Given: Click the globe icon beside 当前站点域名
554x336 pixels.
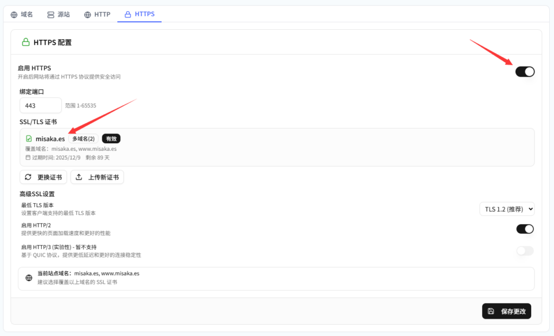Looking at the screenshot, I should pyautogui.click(x=29, y=278).
